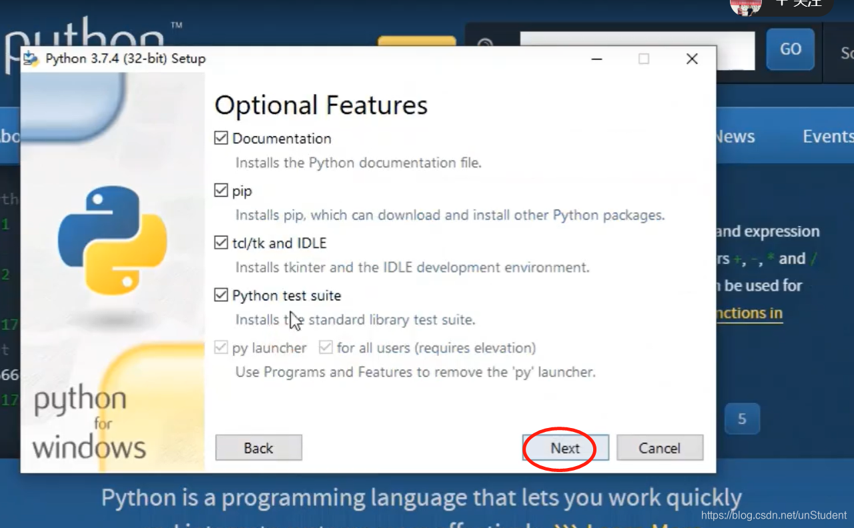Click the GO search button on the website
Image resolution: width=854 pixels, height=528 pixels.
click(791, 49)
